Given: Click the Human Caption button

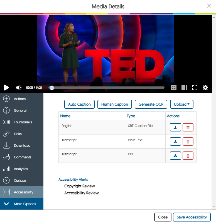Looking at the screenshot, I should tap(115, 104).
